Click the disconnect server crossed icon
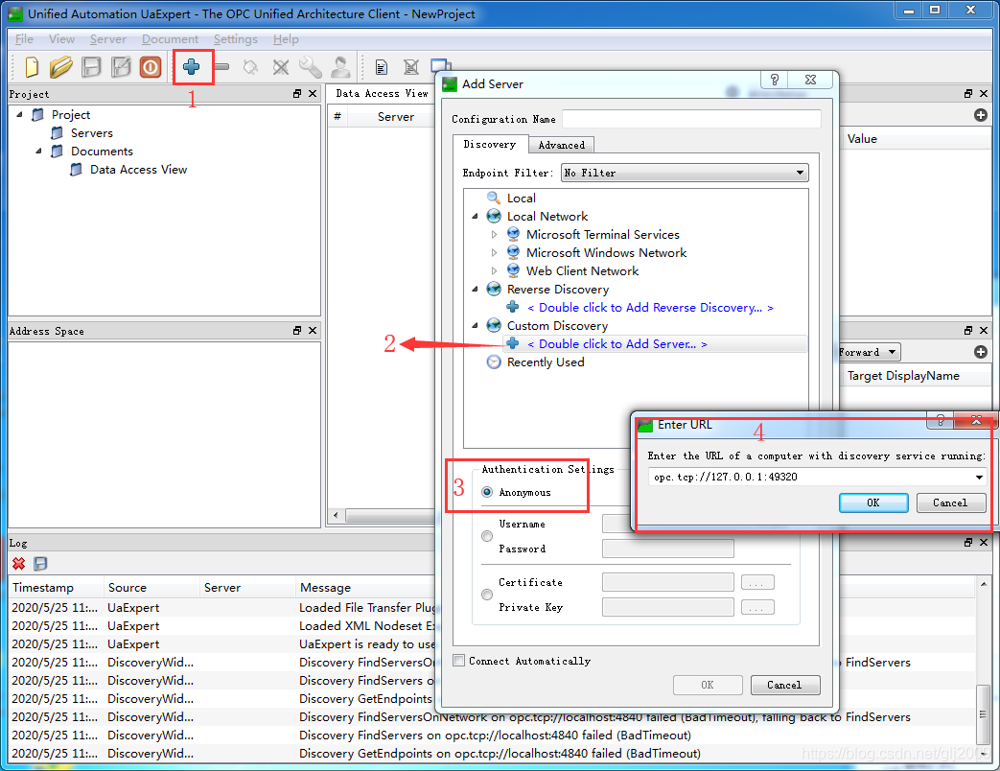This screenshot has height=771, width=1000. coord(281,66)
